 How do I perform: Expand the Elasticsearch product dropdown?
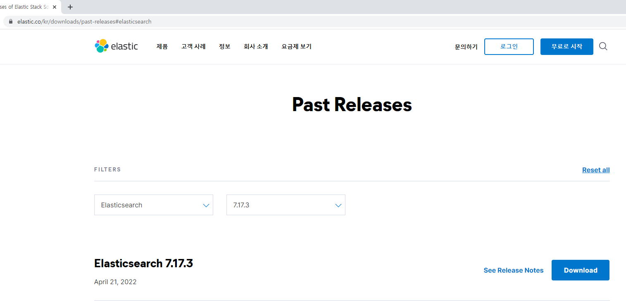click(154, 205)
